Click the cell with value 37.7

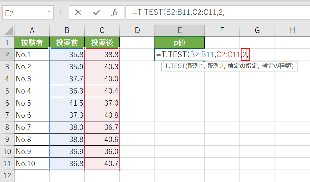[67, 79]
